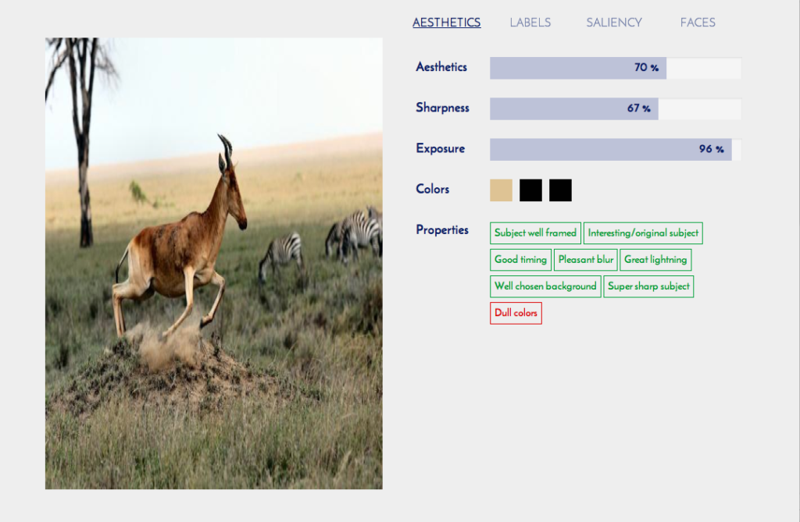The width and height of the screenshot is (800, 522).
Task: Click the Aesthetics 70% score bar
Action: (616, 68)
